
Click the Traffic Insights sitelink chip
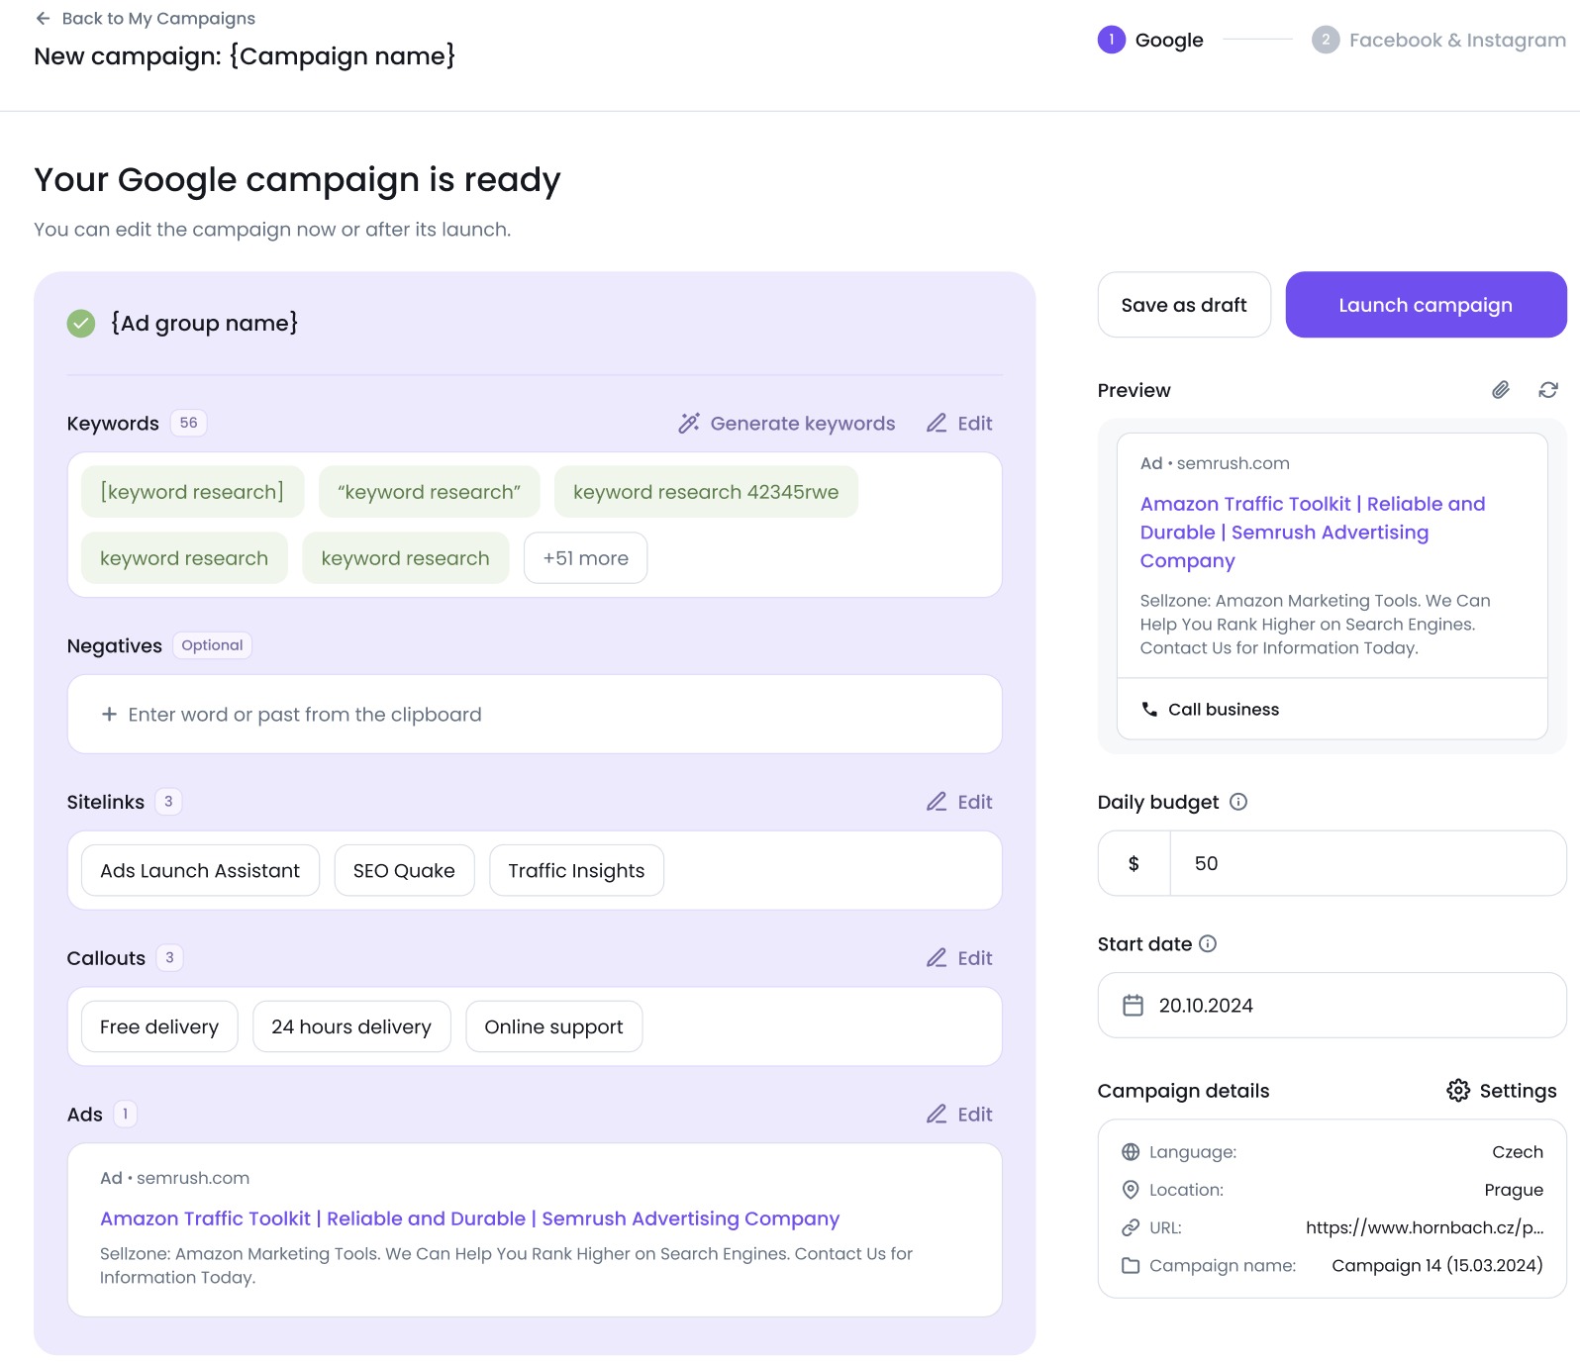(x=576, y=871)
